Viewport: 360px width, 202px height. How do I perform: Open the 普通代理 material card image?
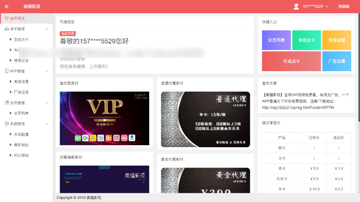pyautogui.click(x=206, y=119)
